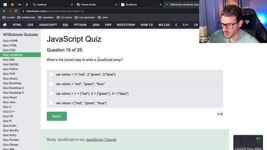The height and width of the screenshot is (150, 267).
Task: Click the 3:38 quiz timer text
Action: pyautogui.click(x=220, y=114)
